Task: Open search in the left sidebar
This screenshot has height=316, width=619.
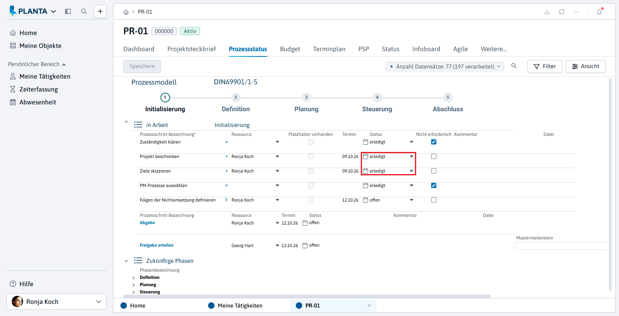Action: [84, 11]
